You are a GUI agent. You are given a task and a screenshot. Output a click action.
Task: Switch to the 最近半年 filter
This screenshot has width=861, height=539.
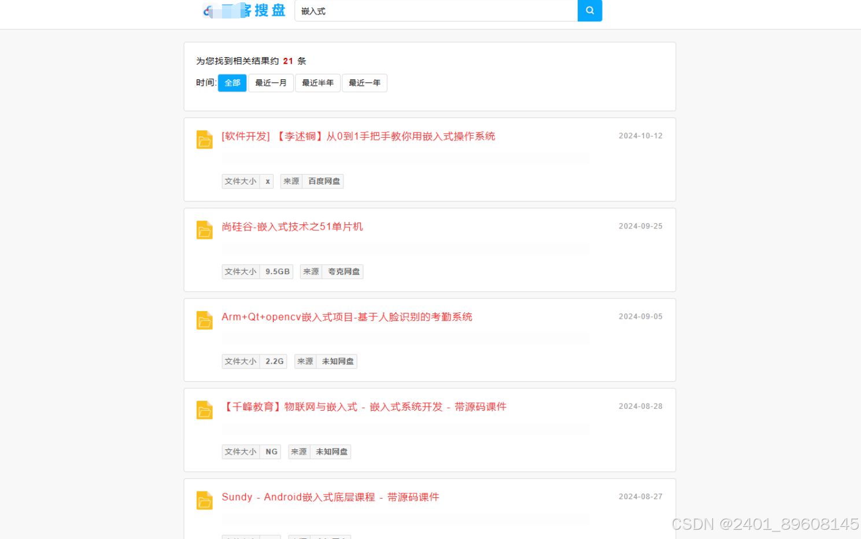tap(317, 83)
